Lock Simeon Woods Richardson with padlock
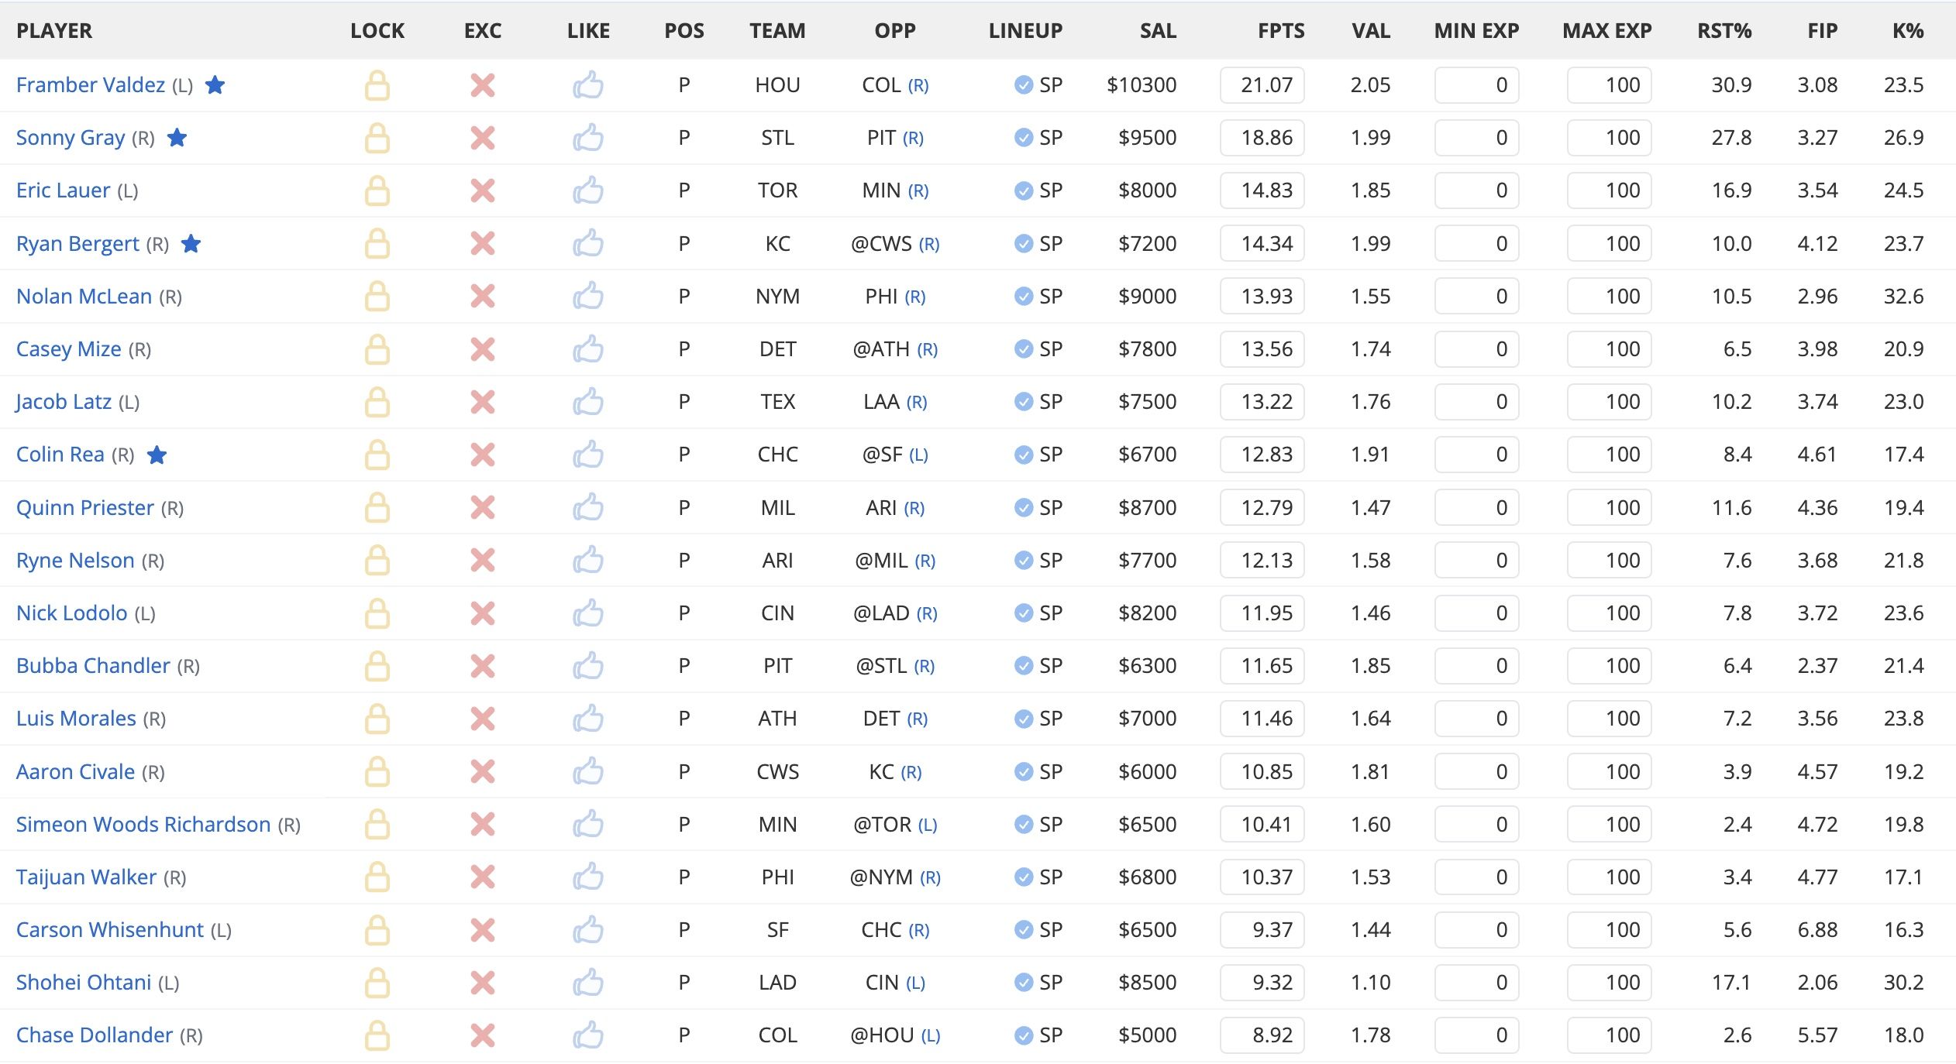 377,825
